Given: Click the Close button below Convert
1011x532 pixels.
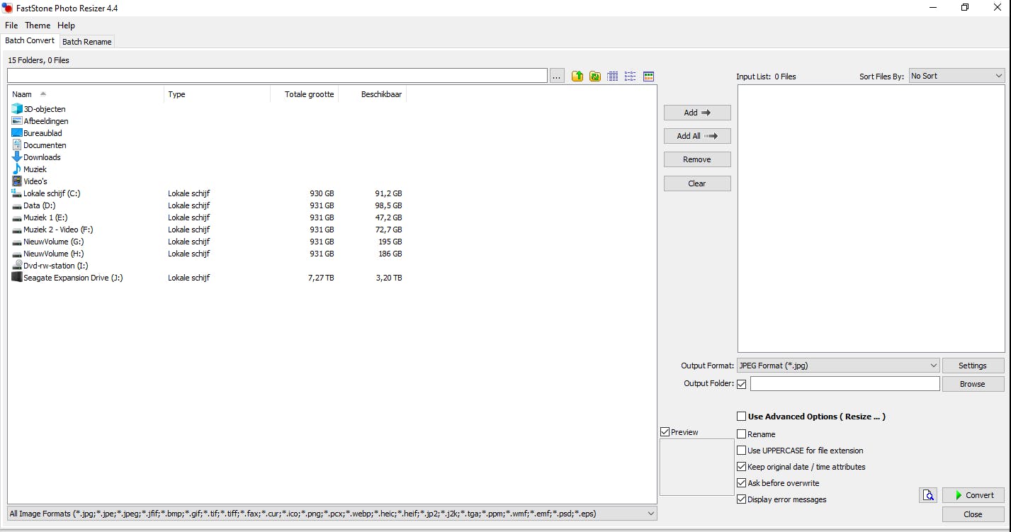Looking at the screenshot, I should [973, 514].
